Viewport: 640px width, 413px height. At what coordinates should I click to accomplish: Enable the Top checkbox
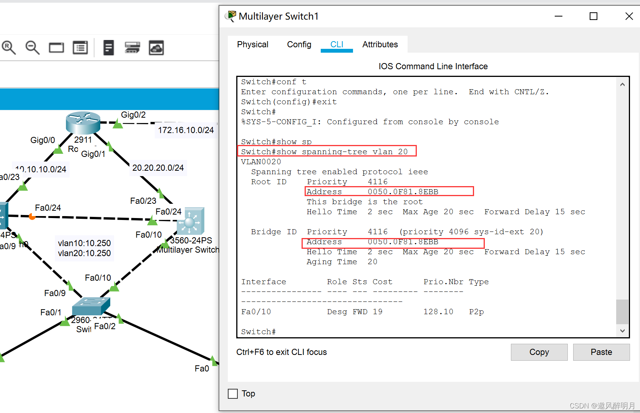coord(233,394)
